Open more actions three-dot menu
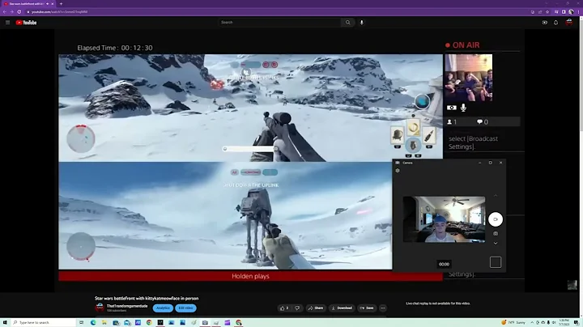Screen dimensions: 583x327 383,308
